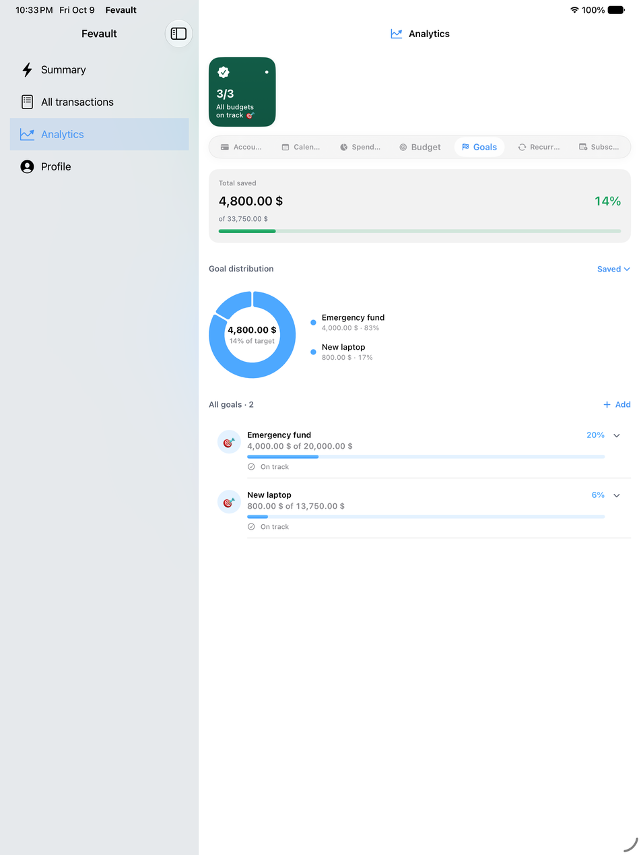Click the New laptop On track check icon
The width and height of the screenshot is (641, 855).
(251, 526)
